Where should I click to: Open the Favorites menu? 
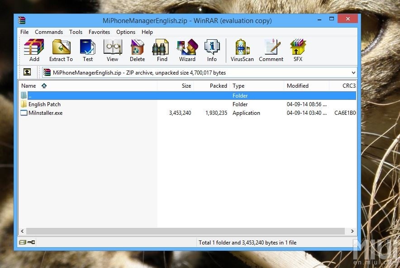coord(99,32)
